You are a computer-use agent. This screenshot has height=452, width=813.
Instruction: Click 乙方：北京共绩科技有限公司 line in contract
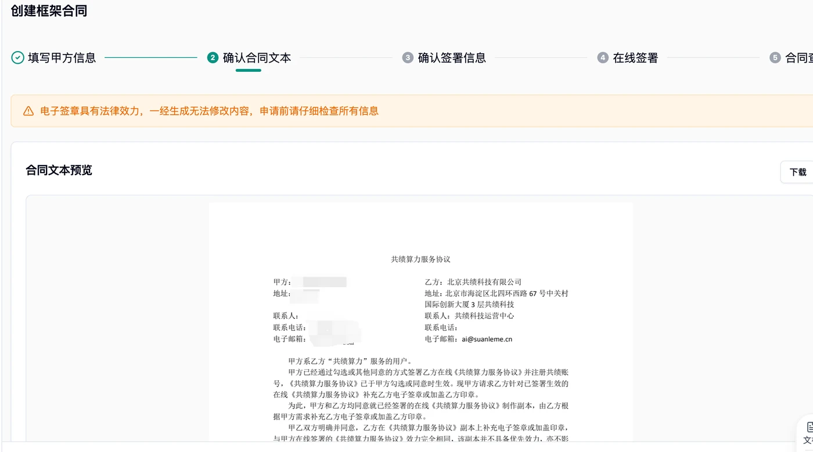pyautogui.click(x=473, y=282)
